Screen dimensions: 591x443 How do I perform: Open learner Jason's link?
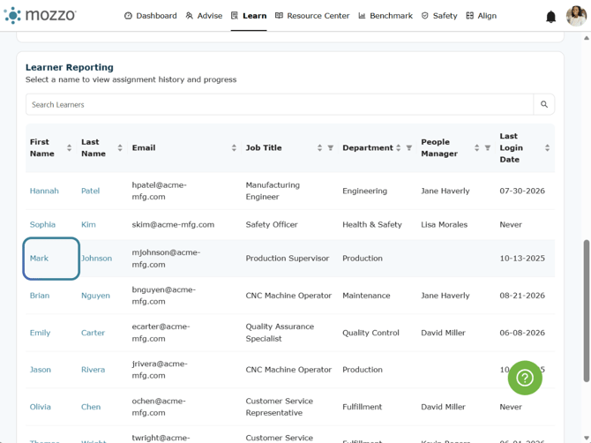click(41, 370)
